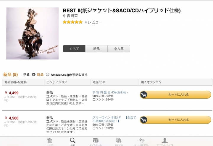Click cart icon on the ¥4,499 offer

tap(143, 94)
